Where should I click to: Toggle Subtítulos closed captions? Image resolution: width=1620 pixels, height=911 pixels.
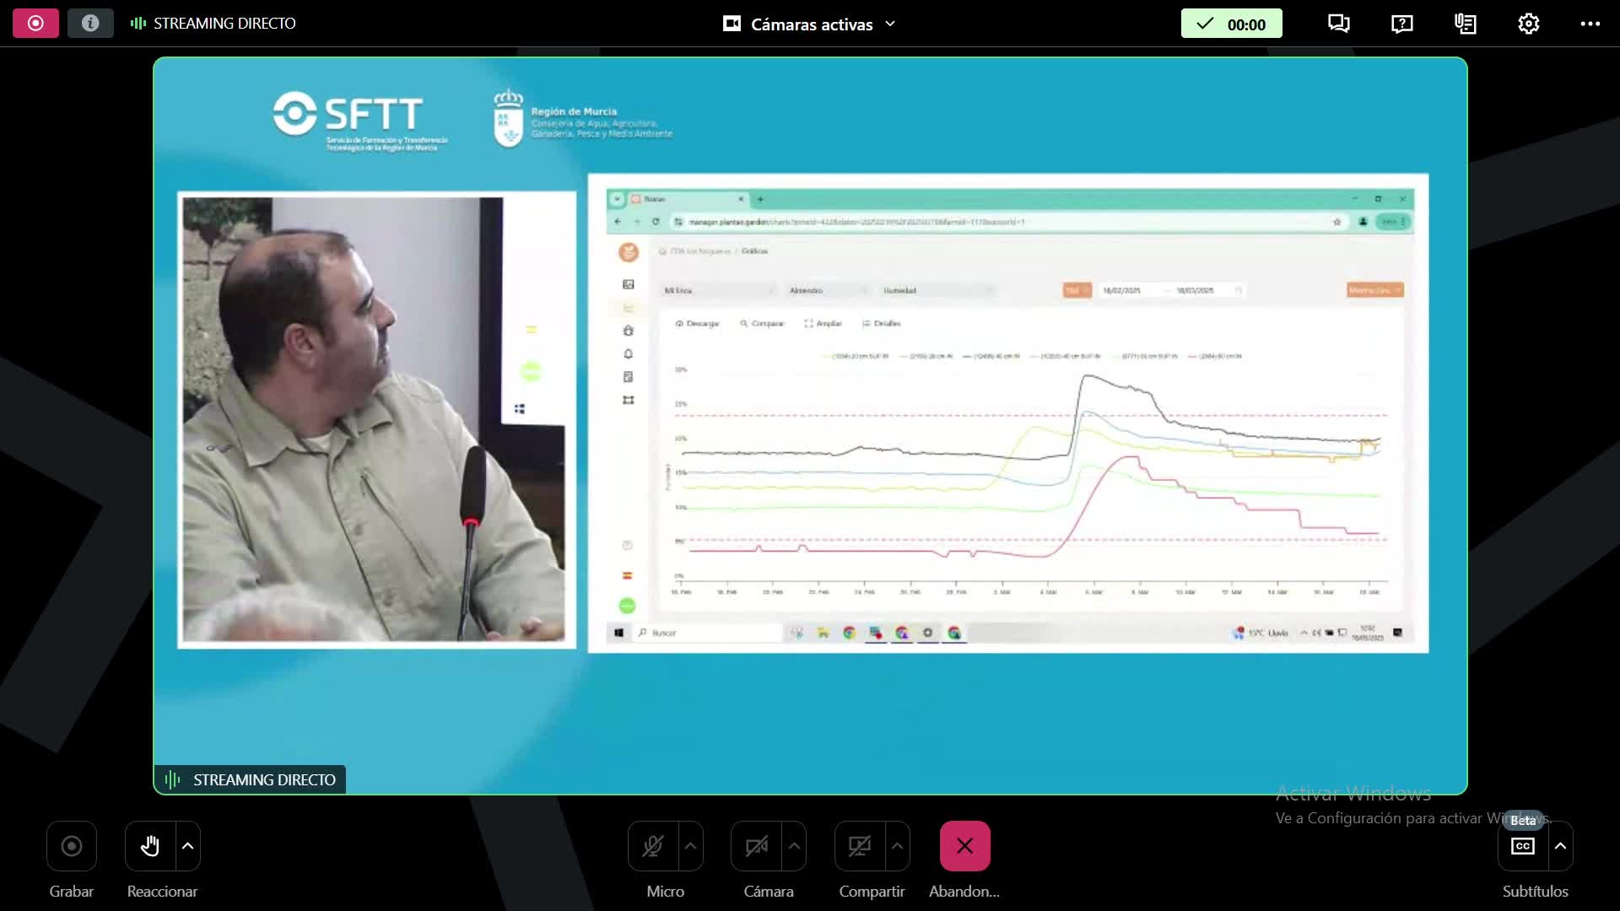tap(1523, 846)
